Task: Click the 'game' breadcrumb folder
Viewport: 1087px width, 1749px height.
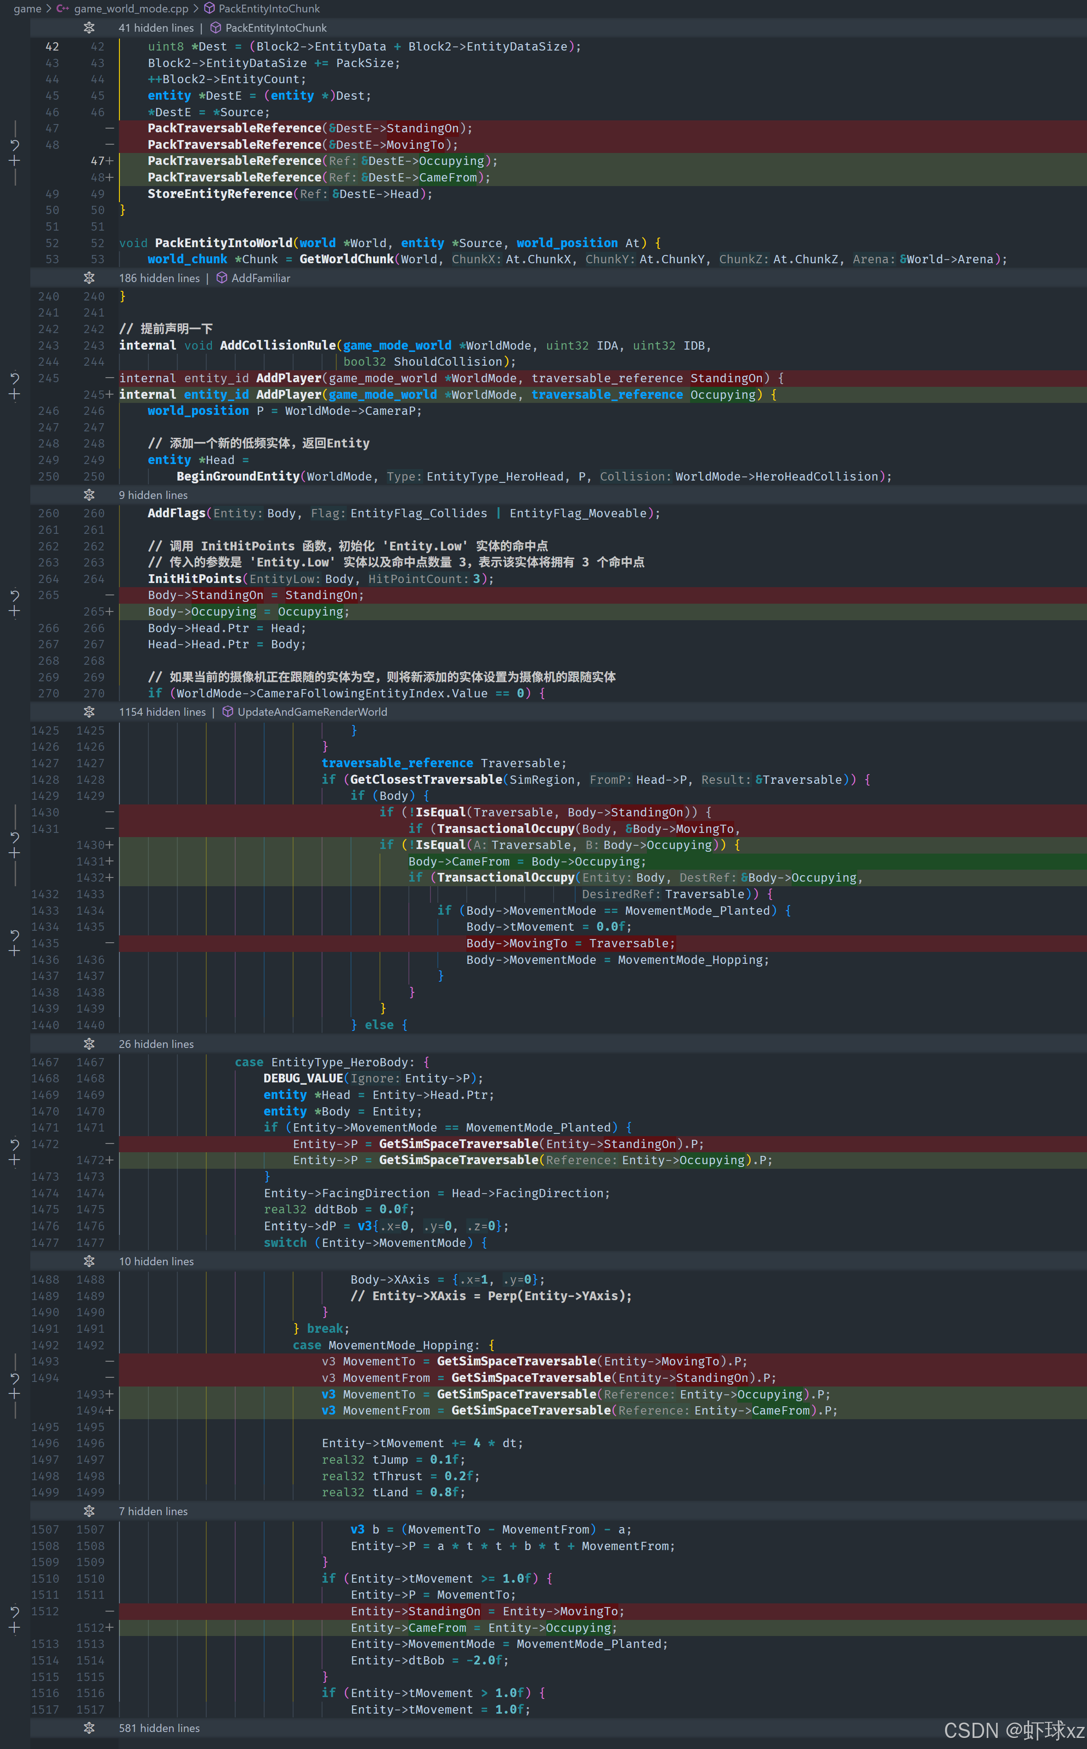Action: click(27, 9)
